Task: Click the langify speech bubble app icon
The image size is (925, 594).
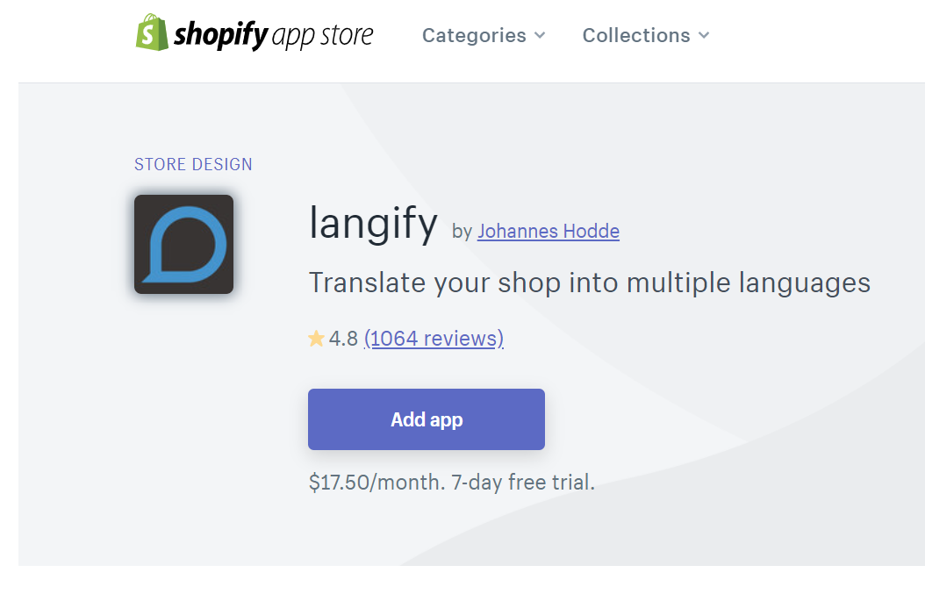Action: (184, 244)
